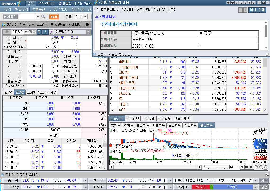The image size is (270, 191).
Task: Click the plus zoom button next to 복사
Action: click(x=245, y=10)
